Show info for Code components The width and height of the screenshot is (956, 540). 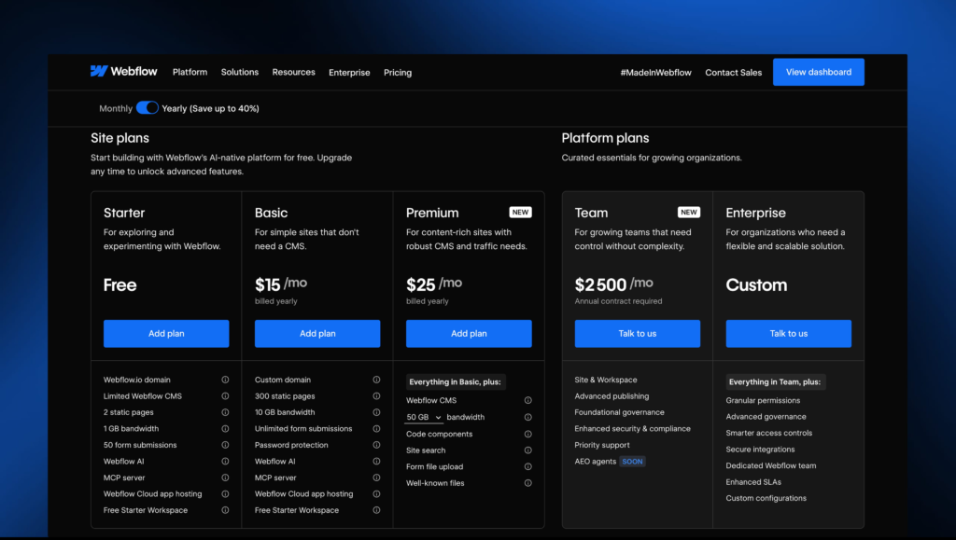(528, 434)
